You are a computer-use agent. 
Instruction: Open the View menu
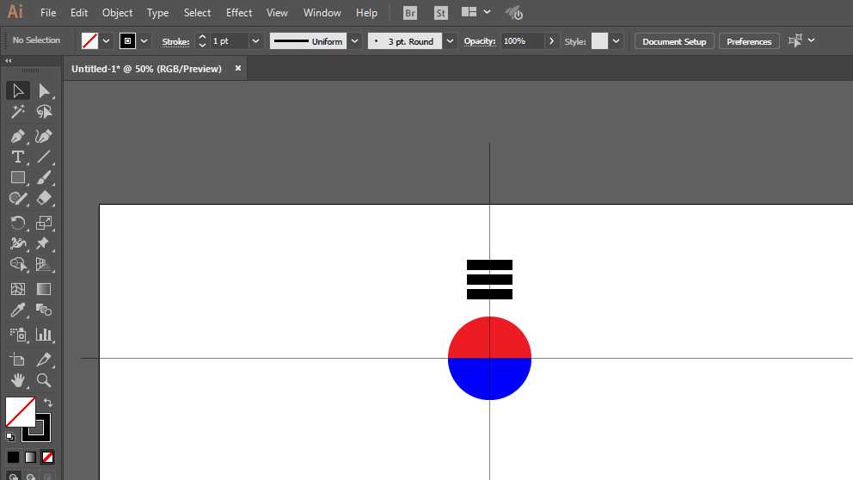tap(277, 13)
